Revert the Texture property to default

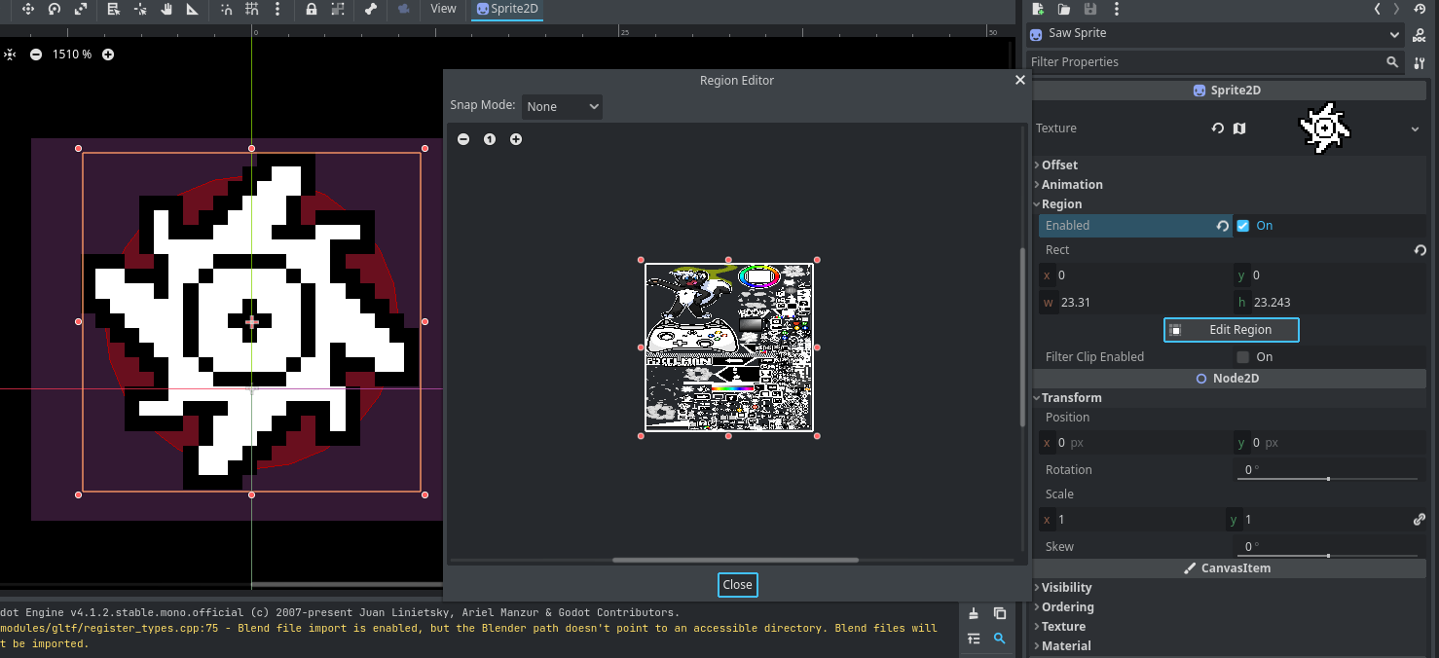click(x=1218, y=128)
